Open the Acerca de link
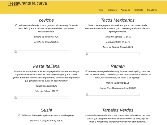 125,10
